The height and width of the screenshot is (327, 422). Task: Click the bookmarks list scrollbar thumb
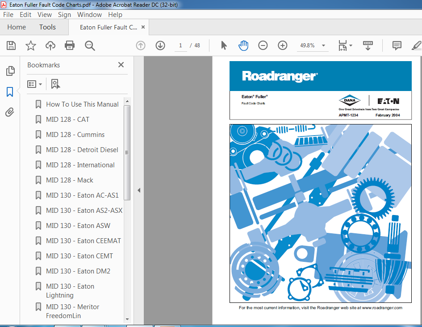click(x=127, y=153)
